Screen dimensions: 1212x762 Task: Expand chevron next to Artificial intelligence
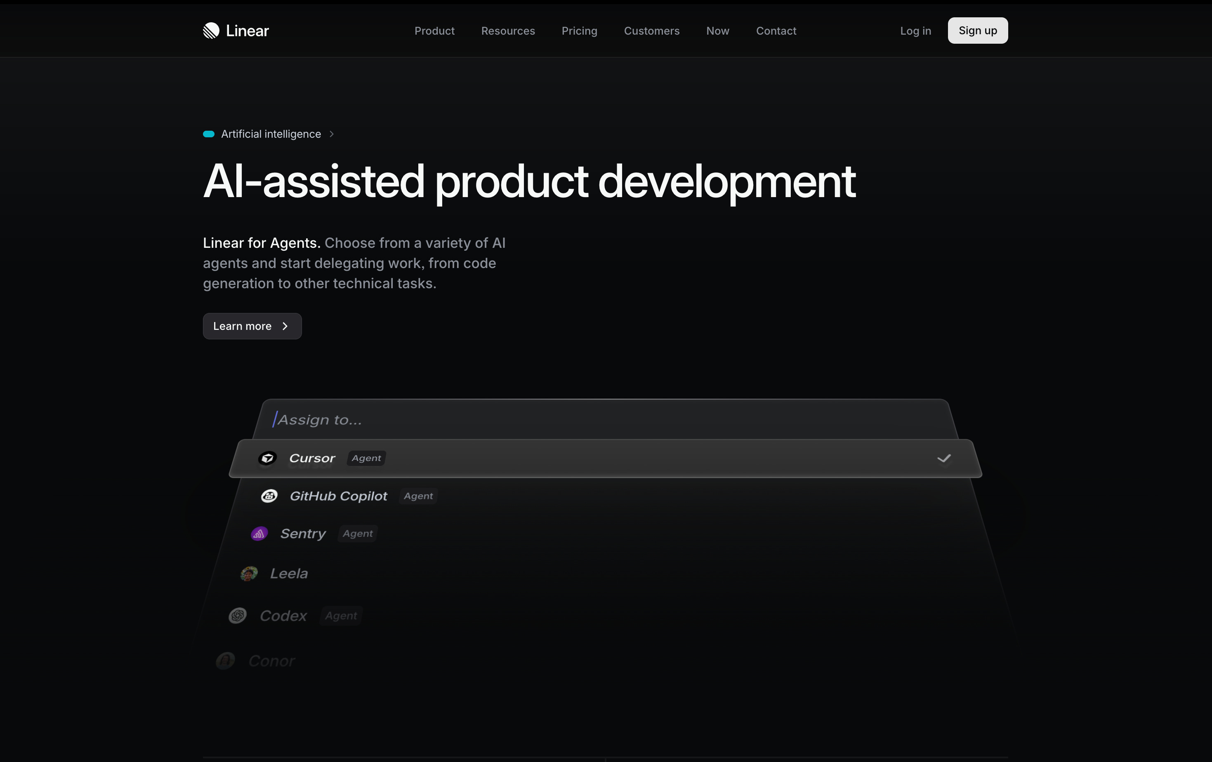tap(332, 134)
